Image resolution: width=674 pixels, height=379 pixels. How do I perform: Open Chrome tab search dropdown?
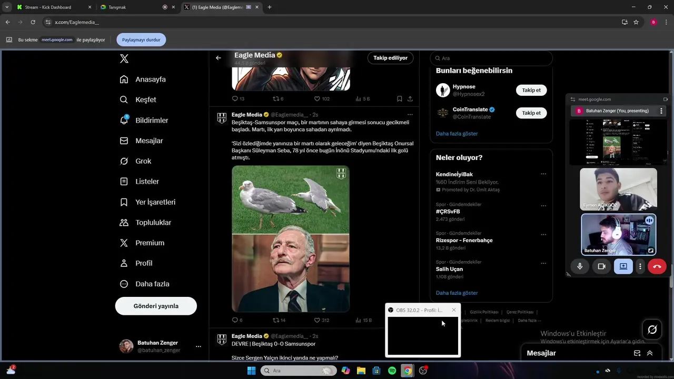[x=7, y=7]
